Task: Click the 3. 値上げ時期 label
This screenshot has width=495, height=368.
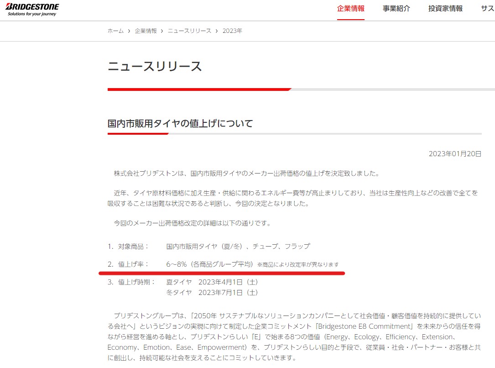Action: (x=131, y=282)
